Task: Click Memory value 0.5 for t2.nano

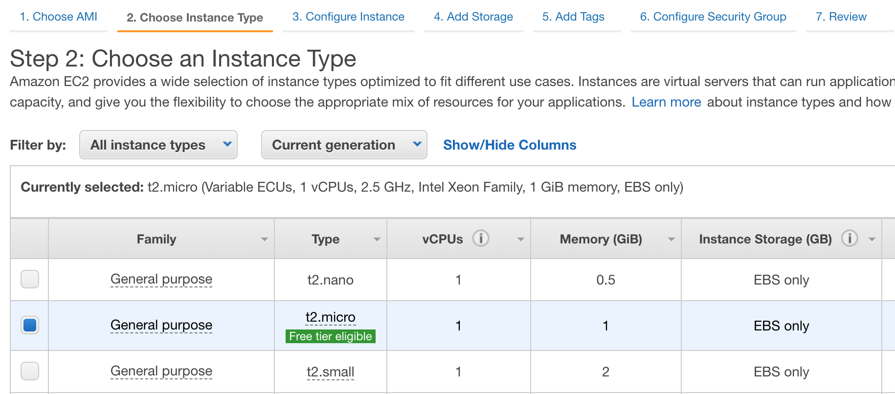Action: pos(605,280)
